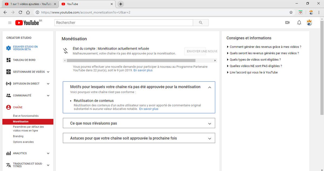Click En savoir plus after 9 juin 2019
This screenshot has width=324, height=171.
coord(143,70)
